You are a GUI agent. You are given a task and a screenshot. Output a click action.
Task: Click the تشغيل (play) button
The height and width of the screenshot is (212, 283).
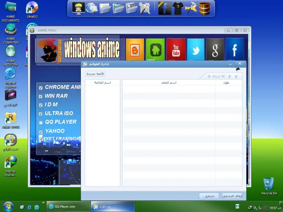click(209, 196)
